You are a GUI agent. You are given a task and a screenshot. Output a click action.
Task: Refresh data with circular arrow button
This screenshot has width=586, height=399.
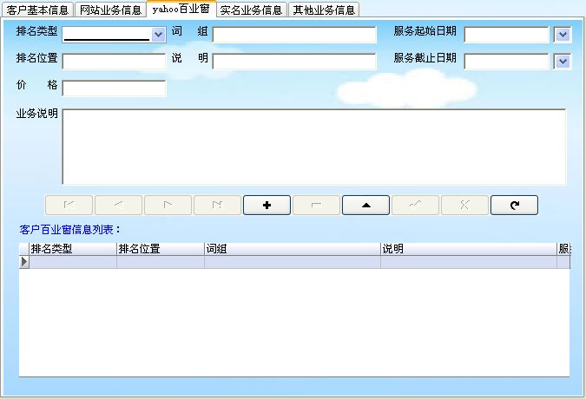514,205
